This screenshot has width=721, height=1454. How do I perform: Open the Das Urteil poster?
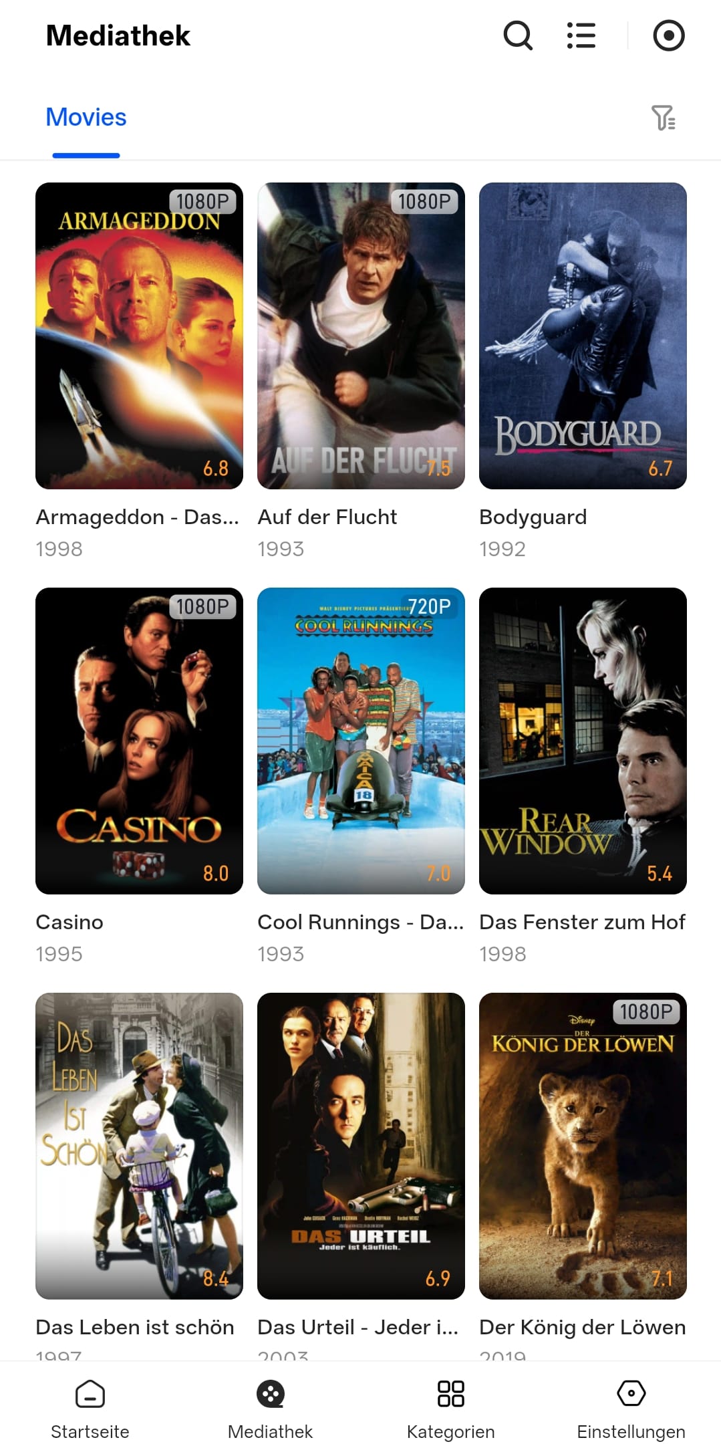361,1146
